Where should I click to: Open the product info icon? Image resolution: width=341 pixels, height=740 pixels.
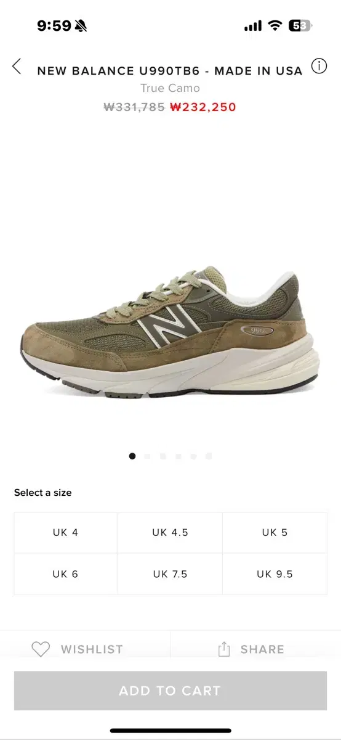click(319, 67)
